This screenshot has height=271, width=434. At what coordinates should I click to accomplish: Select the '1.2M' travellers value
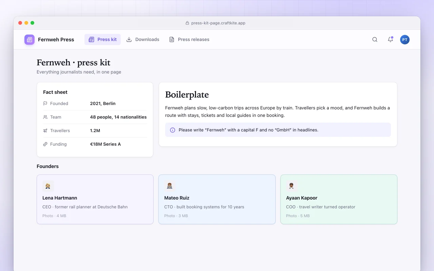[95, 131]
